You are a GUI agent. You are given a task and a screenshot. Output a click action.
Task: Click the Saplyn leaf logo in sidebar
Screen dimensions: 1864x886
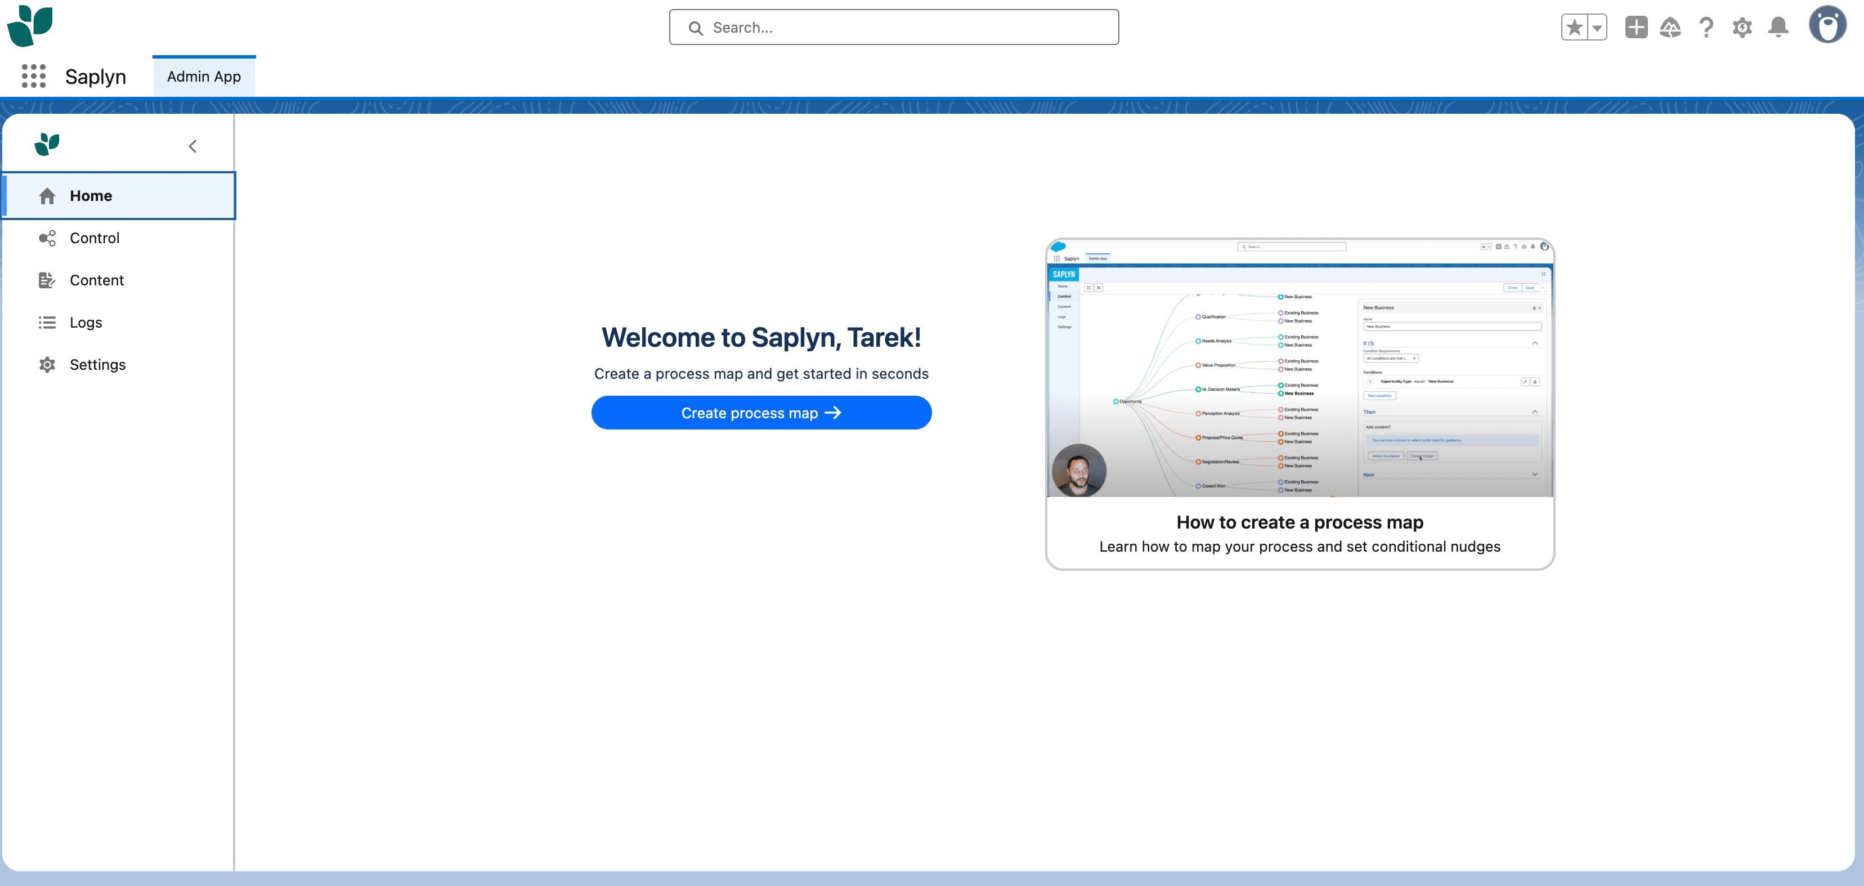pos(47,145)
